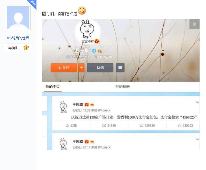Click the 收藏 star icon on first post
Viewport: 206px width, 170px height.
pos(67,125)
